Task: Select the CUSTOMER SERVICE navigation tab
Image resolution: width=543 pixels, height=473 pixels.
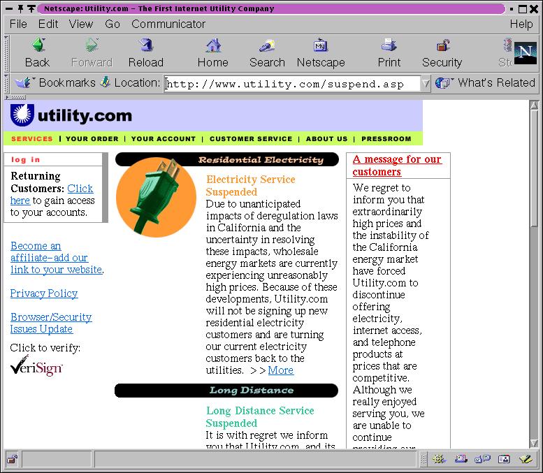Action: pos(251,139)
